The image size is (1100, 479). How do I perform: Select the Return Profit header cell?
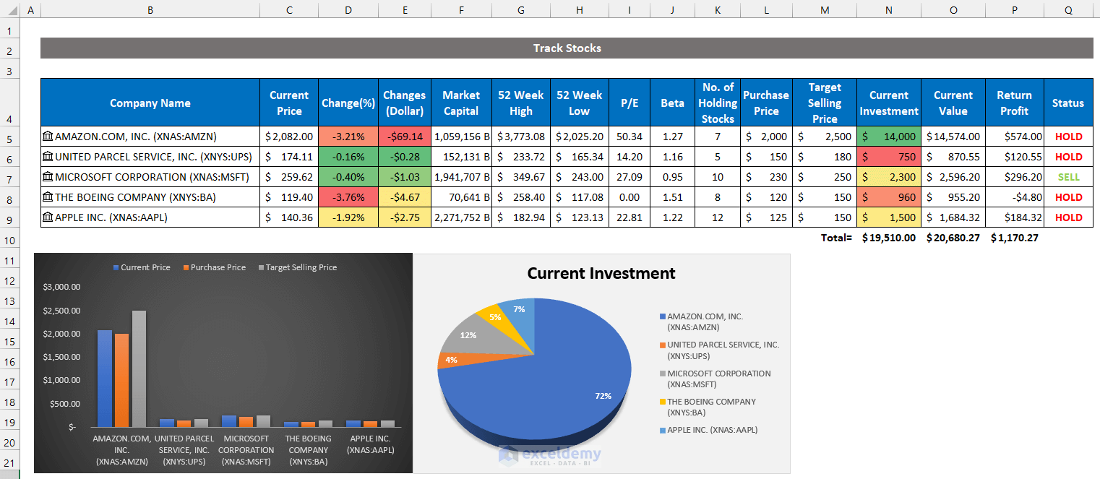[x=1015, y=103]
